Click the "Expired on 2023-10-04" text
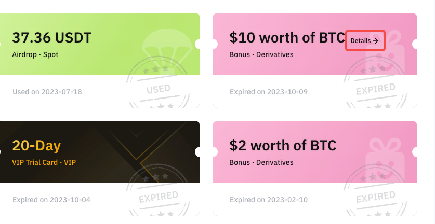The image size is (435, 224). [51, 200]
